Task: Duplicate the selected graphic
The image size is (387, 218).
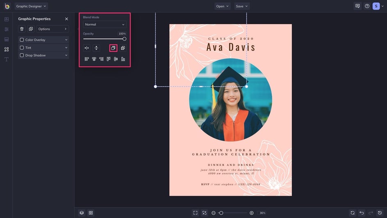Action: [x=31, y=29]
